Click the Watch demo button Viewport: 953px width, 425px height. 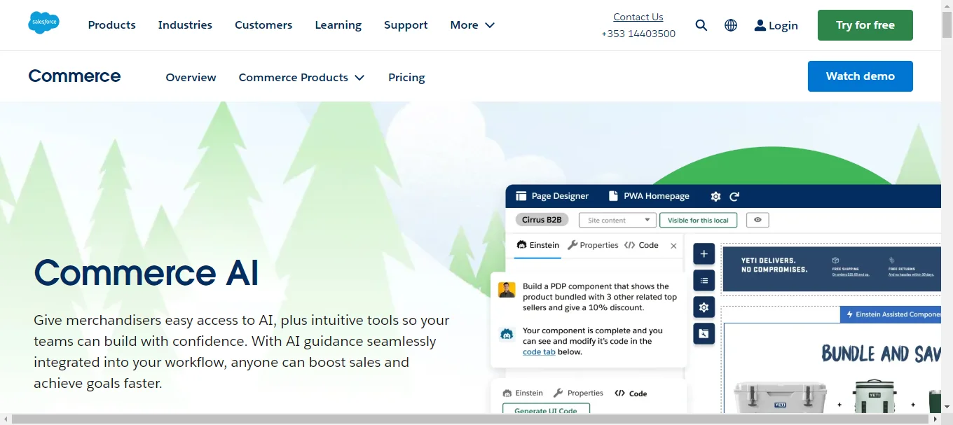click(x=861, y=76)
